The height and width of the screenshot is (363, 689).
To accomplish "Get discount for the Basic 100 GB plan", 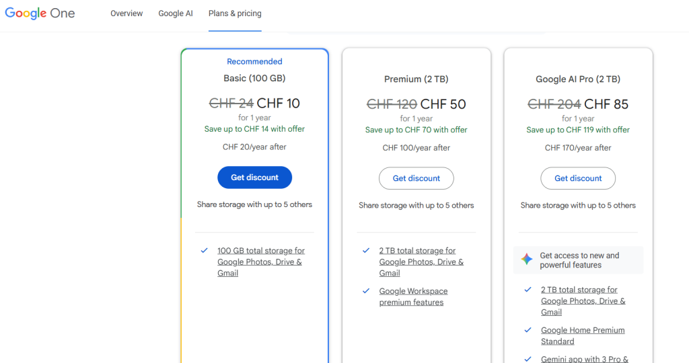I will point(254,177).
